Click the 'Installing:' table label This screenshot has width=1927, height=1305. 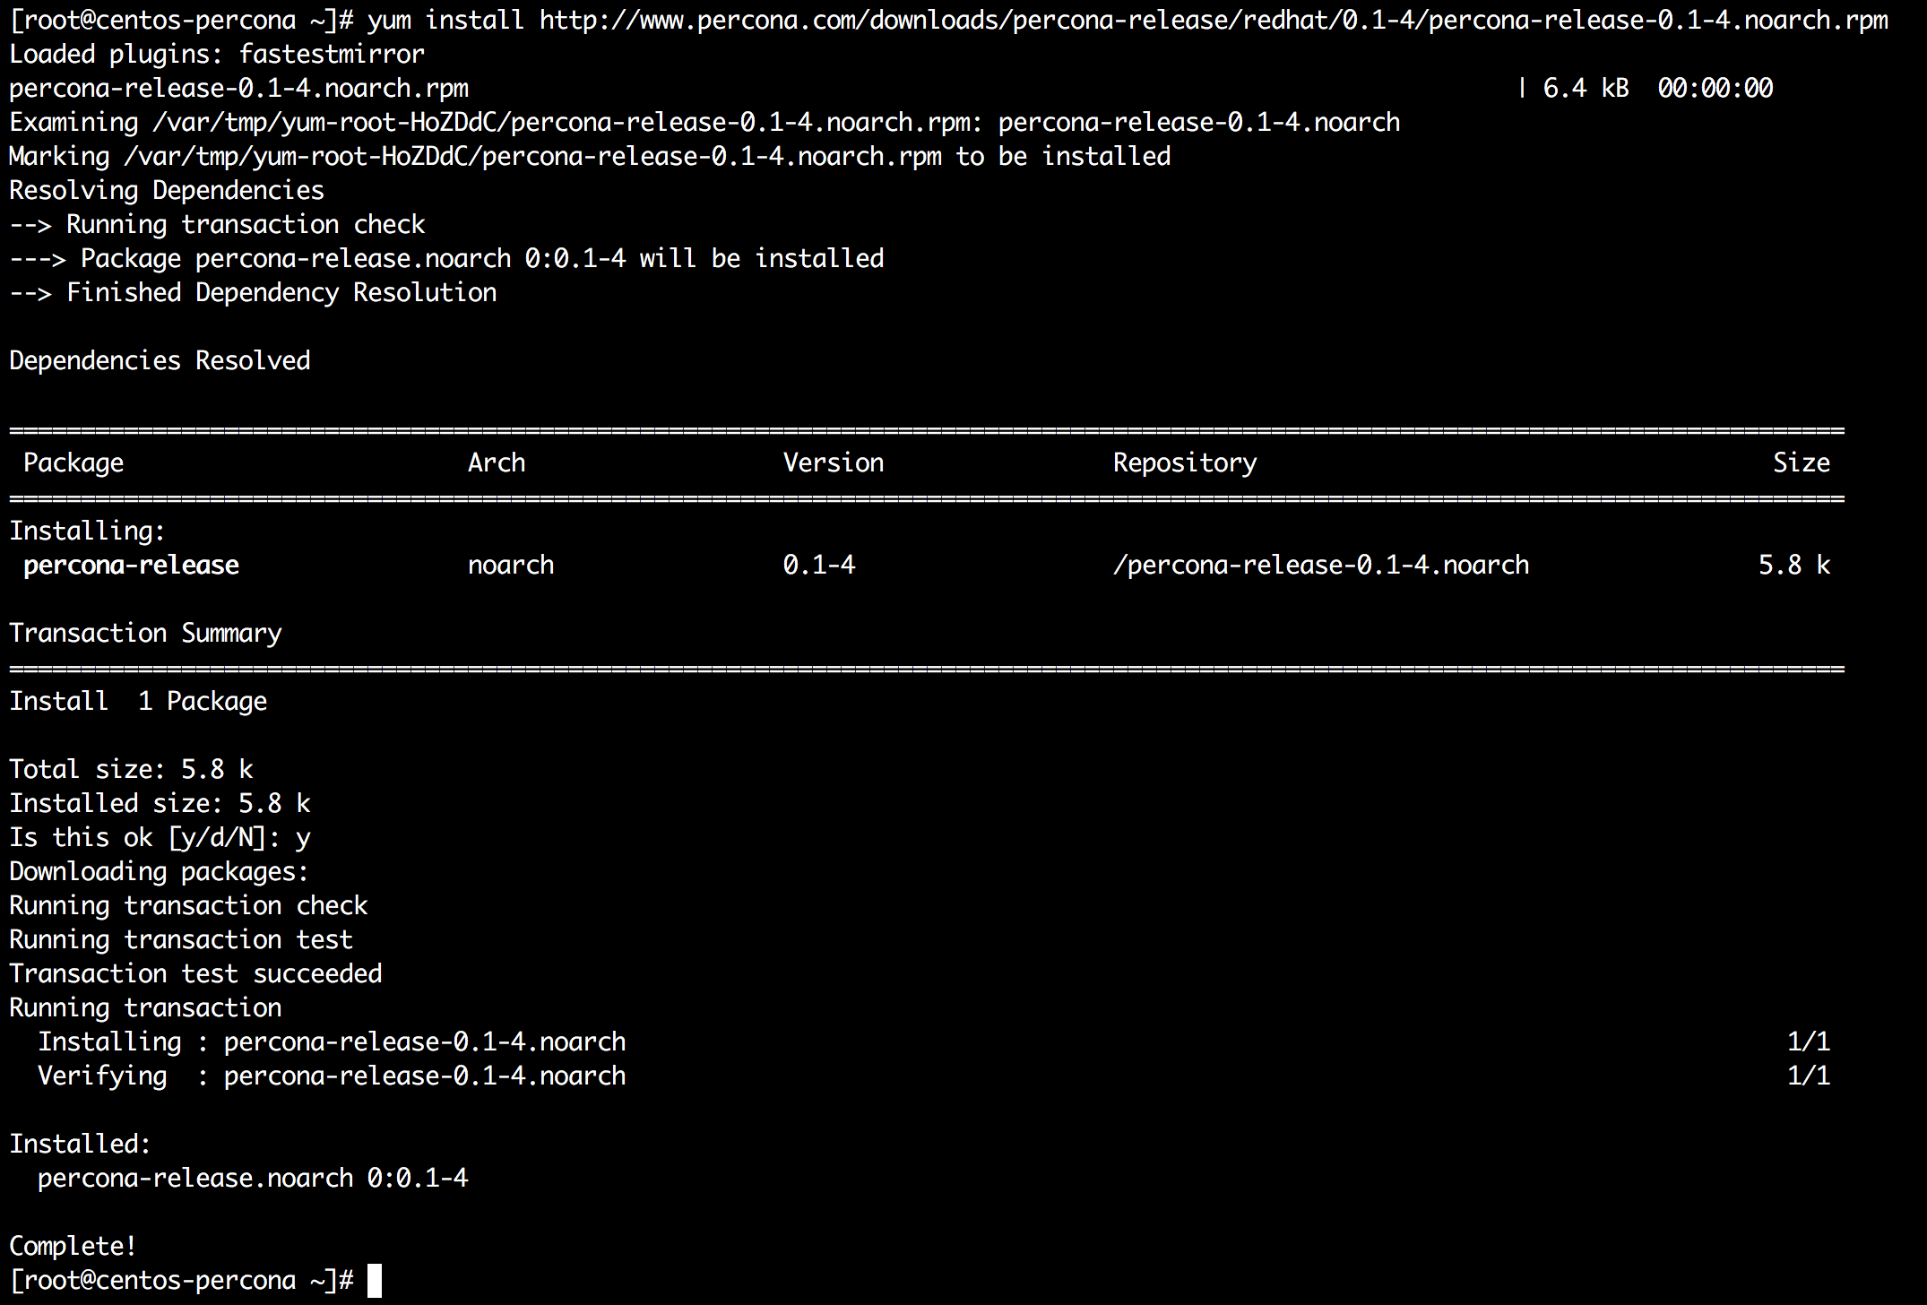(88, 531)
